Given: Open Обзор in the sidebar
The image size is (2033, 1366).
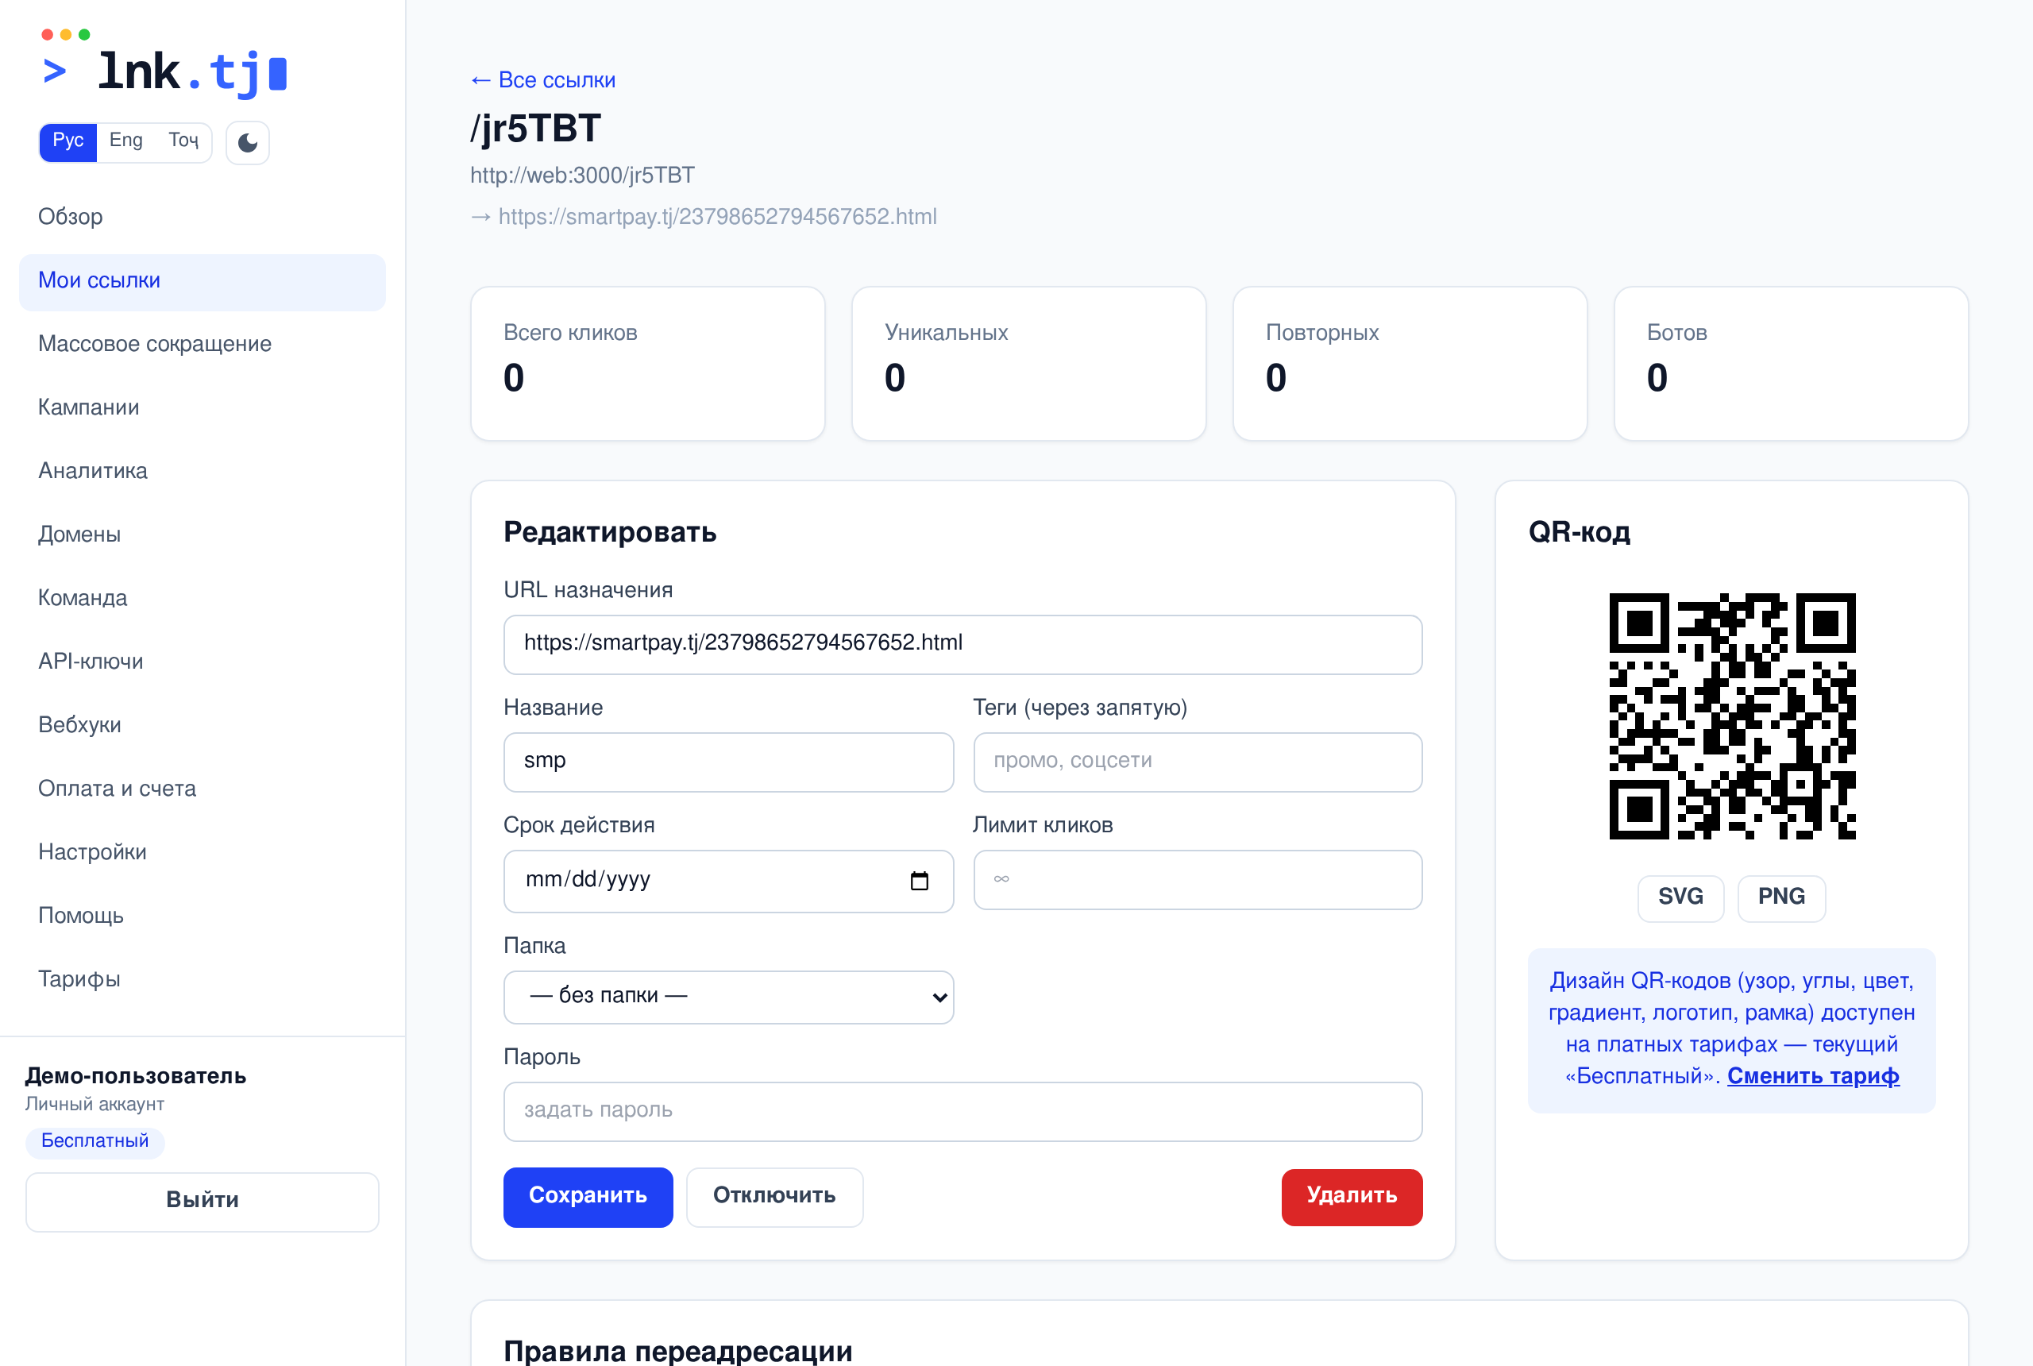Looking at the screenshot, I should (202, 217).
